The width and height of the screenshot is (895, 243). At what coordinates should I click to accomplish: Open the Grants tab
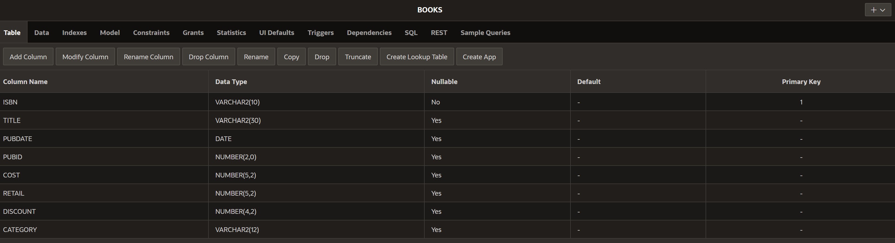pyautogui.click(x=193, y=33)
